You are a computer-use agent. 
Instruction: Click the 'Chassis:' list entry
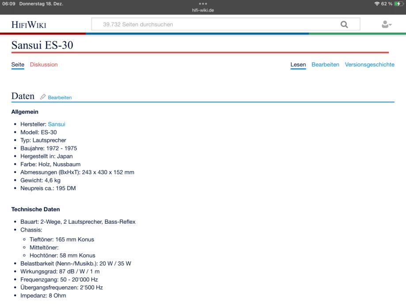31,230
